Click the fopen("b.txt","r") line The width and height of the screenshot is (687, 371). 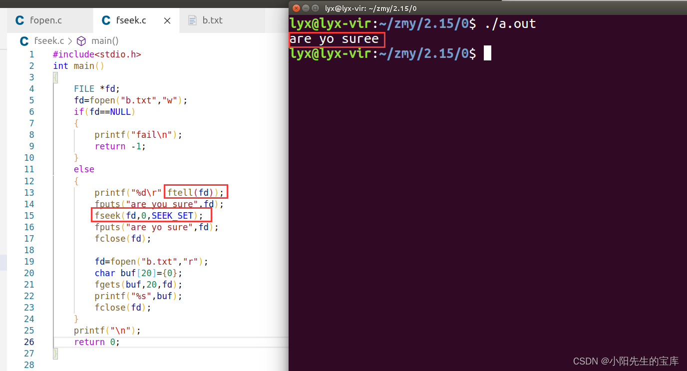click(151, 261)
